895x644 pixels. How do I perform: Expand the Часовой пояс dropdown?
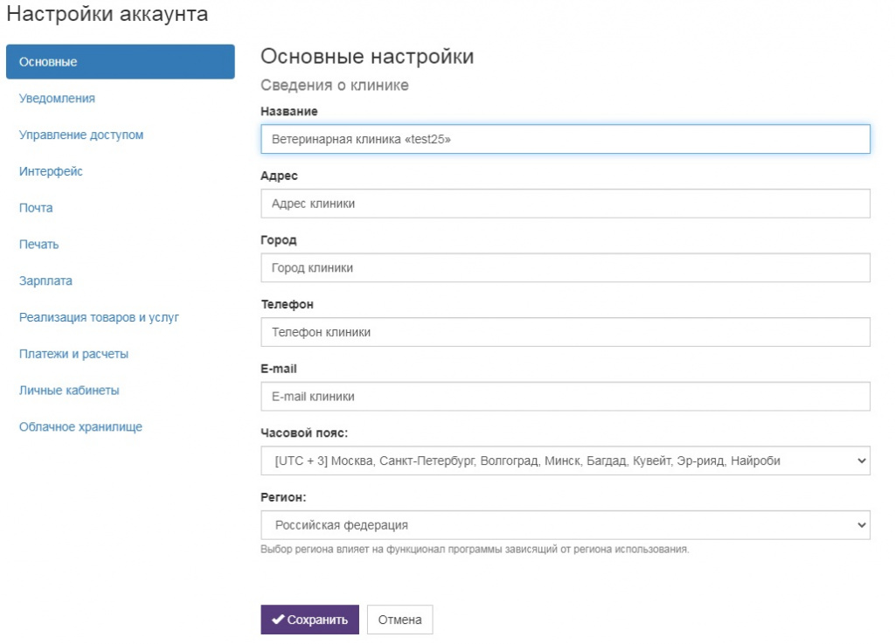click(x=565, y=460)
